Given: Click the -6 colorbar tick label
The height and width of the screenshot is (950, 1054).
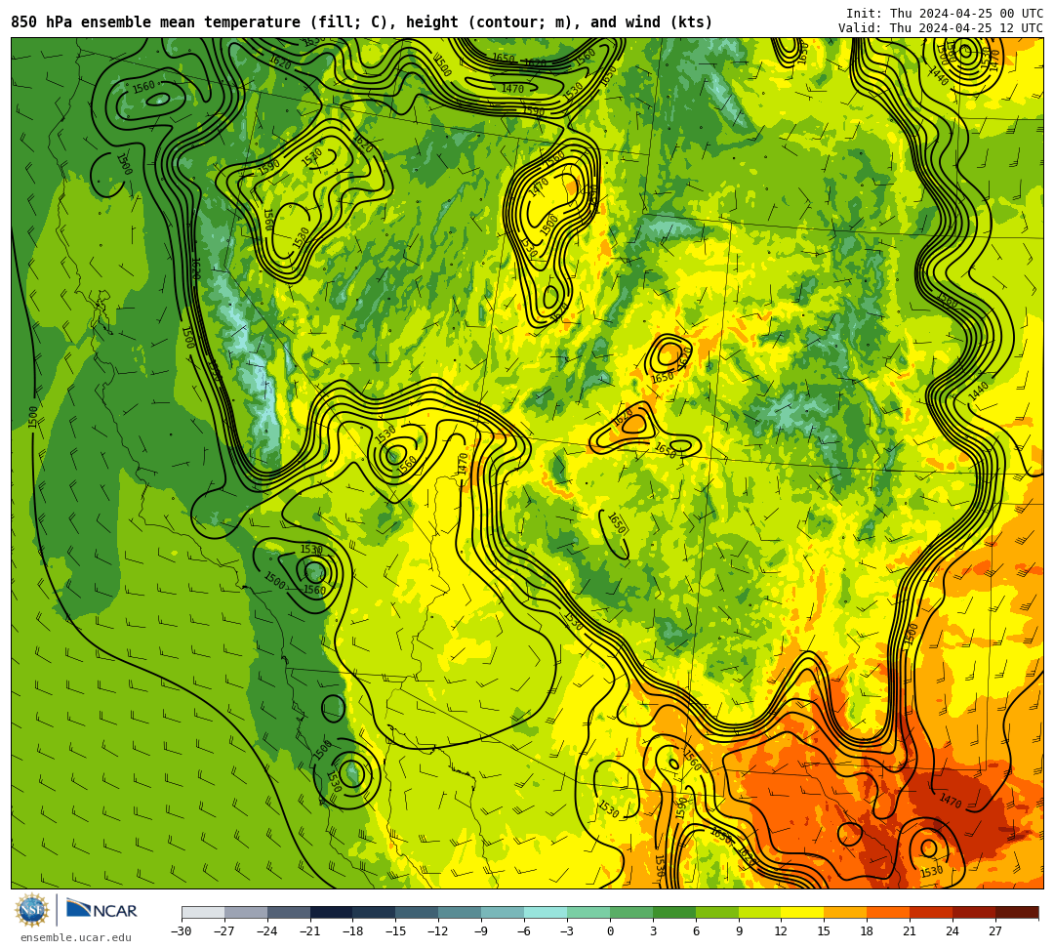Looking at the screenshot, I should 524,931.
